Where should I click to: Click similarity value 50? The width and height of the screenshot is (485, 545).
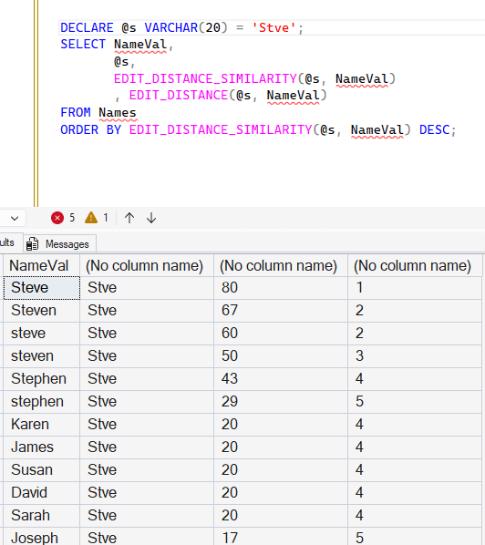(x=281, y=356)
